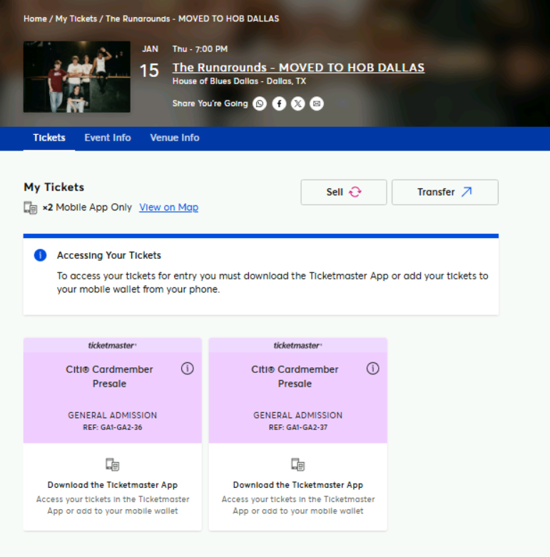Click the Sell button
This screenshot has height=557, width=550.
(x=344, y=192)
